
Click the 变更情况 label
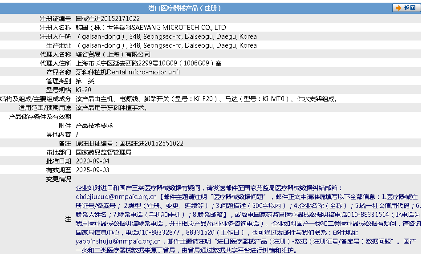(x=59, y=179)
